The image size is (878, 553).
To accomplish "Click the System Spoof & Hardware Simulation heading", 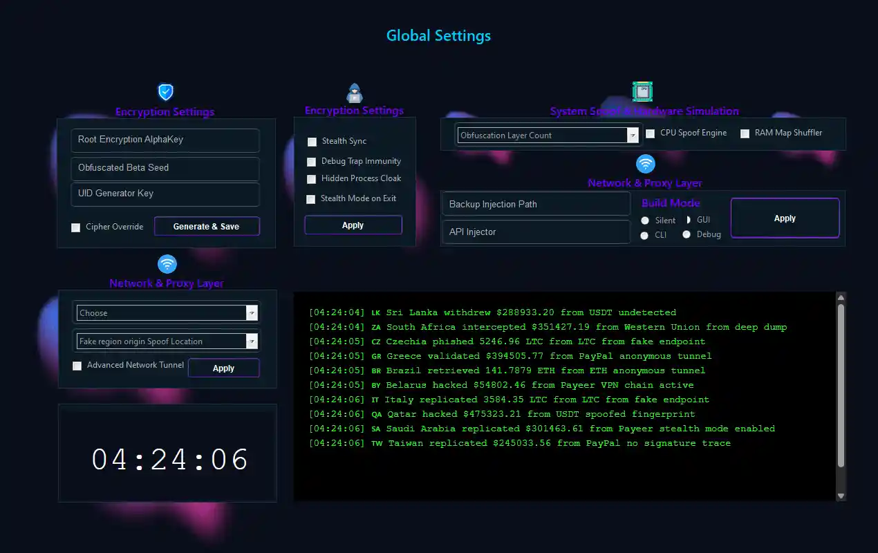I will click(644, 111).
